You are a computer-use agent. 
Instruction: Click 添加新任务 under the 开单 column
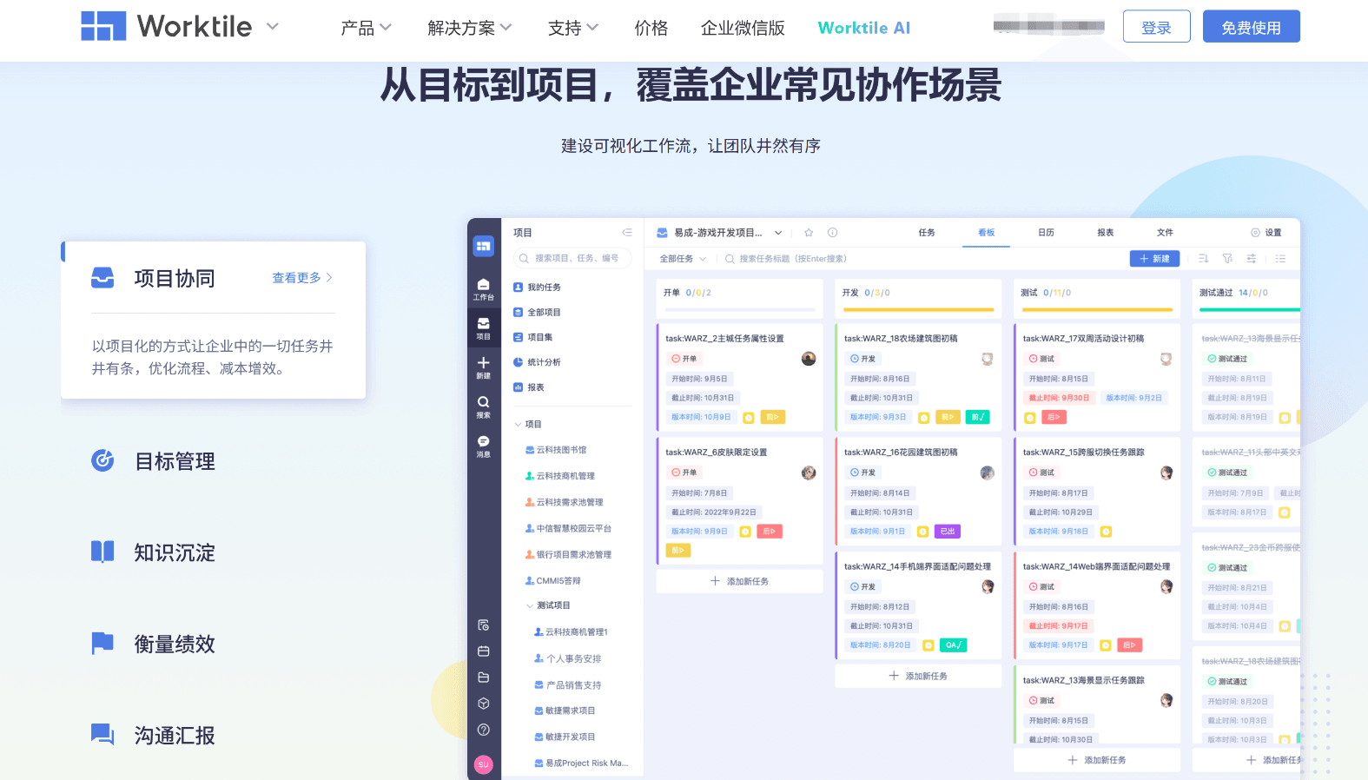click(x=739, y=581)
